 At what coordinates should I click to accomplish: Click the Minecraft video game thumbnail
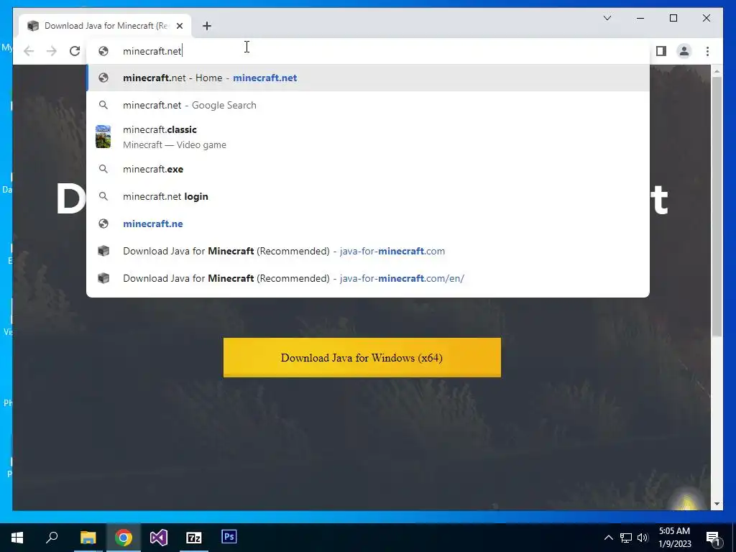point(103,137)
